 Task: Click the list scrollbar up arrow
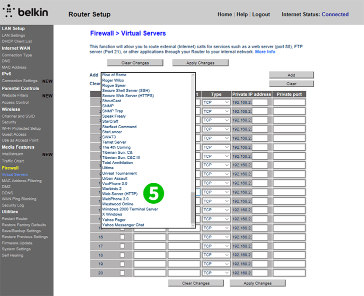pos(193,75)
